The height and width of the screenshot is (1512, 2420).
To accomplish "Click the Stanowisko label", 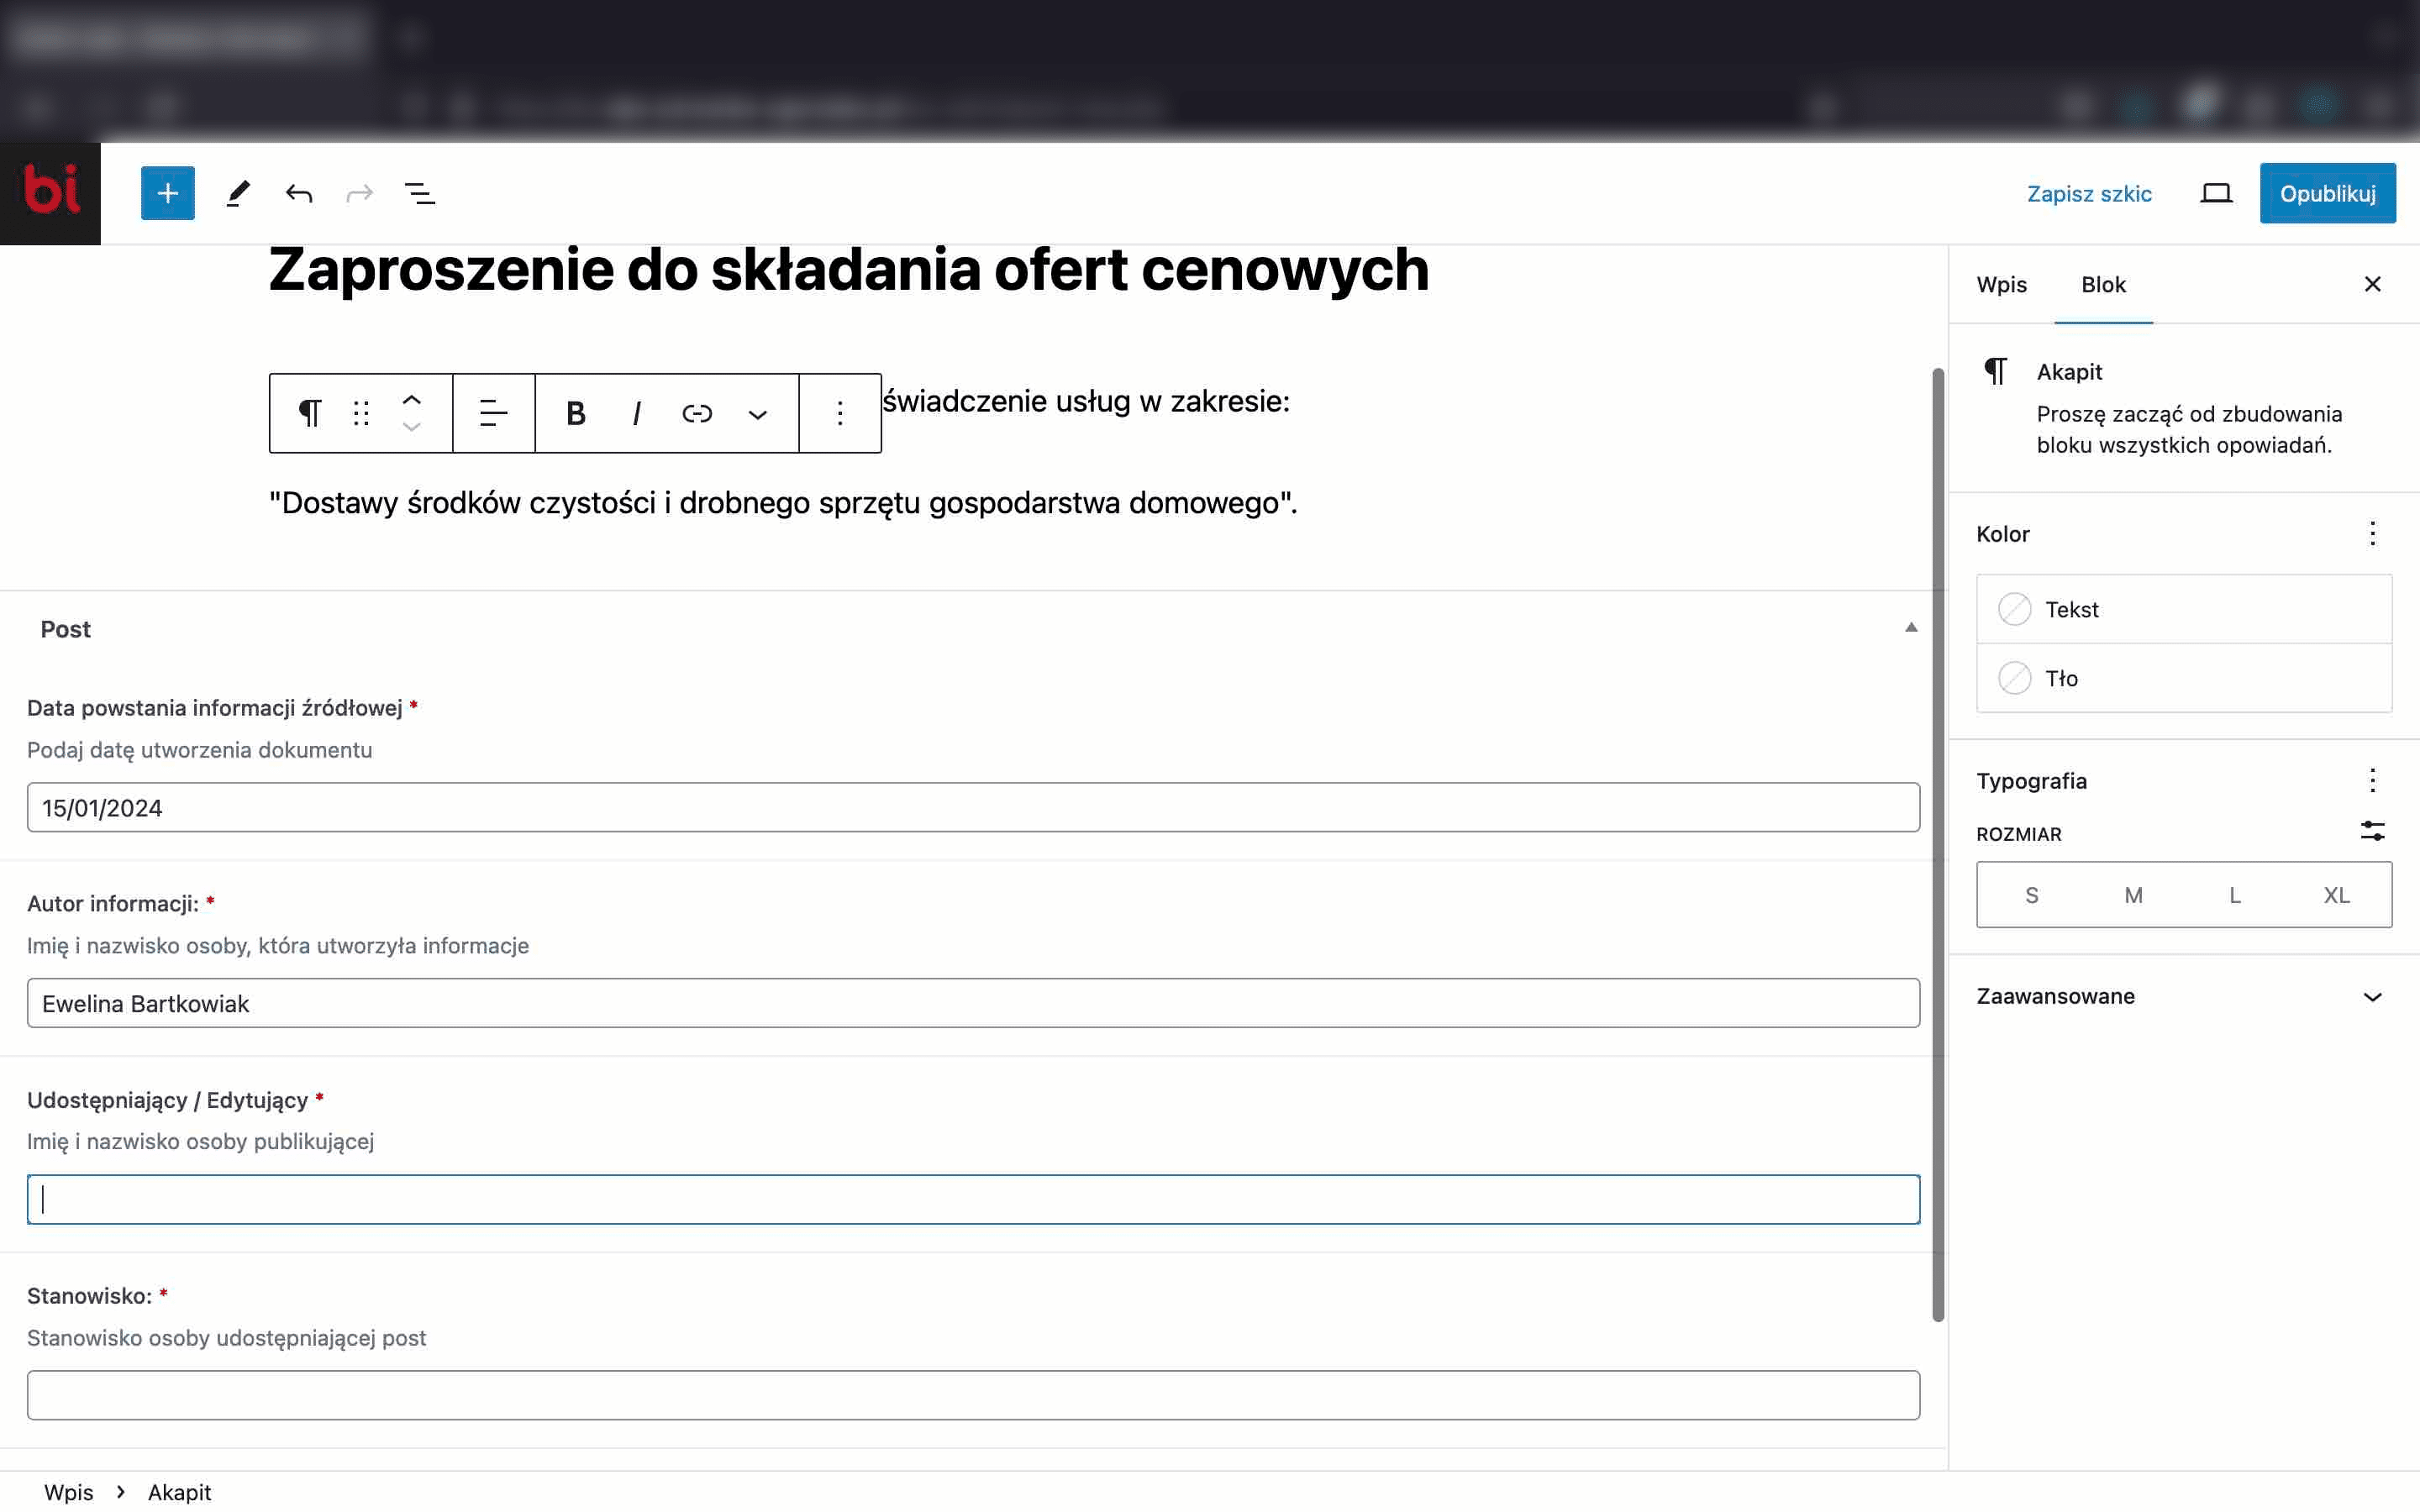I will click(89, 1296).
